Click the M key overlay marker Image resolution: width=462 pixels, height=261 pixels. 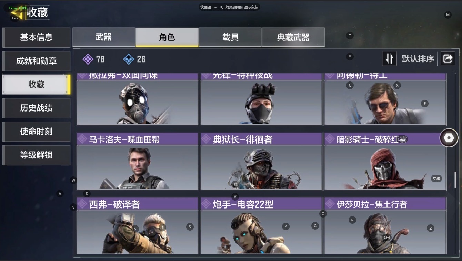(x=448, y=15)
